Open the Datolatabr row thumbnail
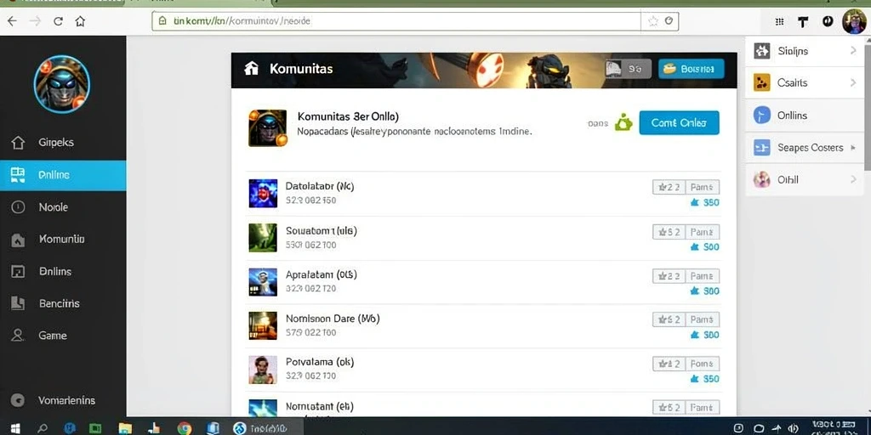The width and height of the screenshot is (871, 435). pos(263,193)
